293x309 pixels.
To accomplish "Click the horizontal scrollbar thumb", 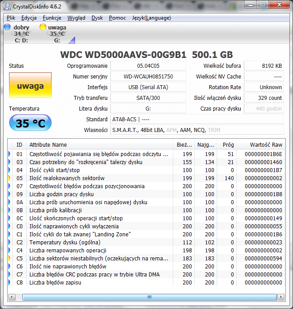I will click(x=150, y=297).
